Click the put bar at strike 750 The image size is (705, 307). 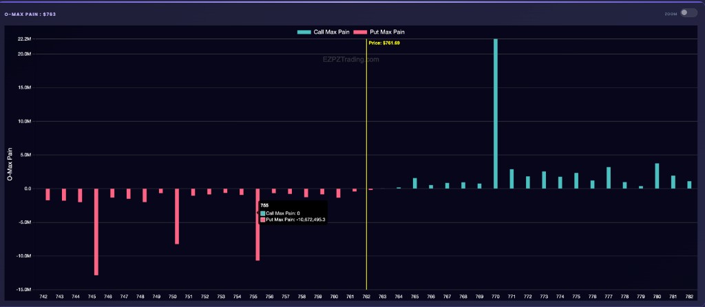(x=177, y=216)
